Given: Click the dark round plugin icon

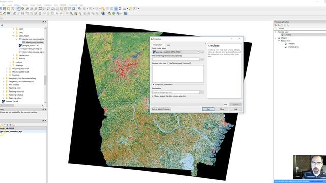Looking at the screenshot, I should [103, 13].
